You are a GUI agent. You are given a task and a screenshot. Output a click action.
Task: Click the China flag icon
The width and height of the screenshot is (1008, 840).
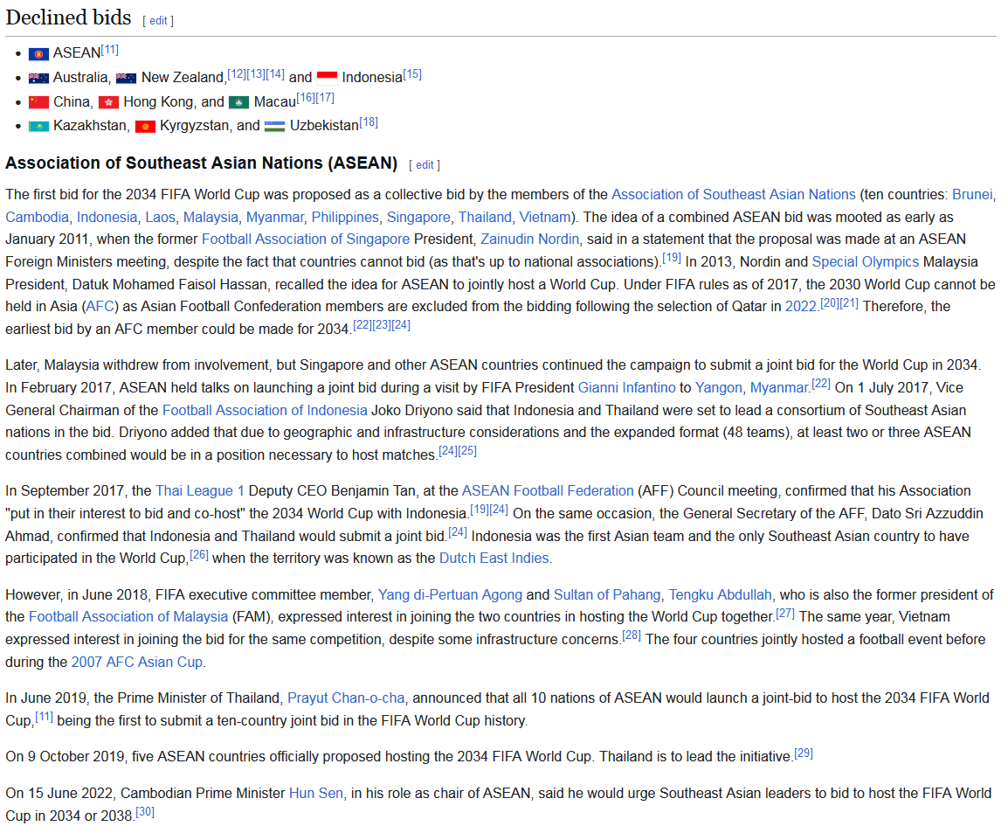coord(38,102)
